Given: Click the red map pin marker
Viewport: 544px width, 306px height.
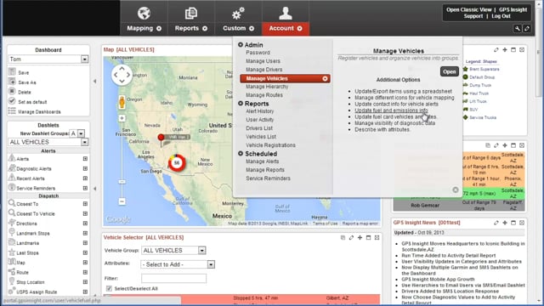Looking at the screenshot, I should pyautogui.click(x=161, y=138).
